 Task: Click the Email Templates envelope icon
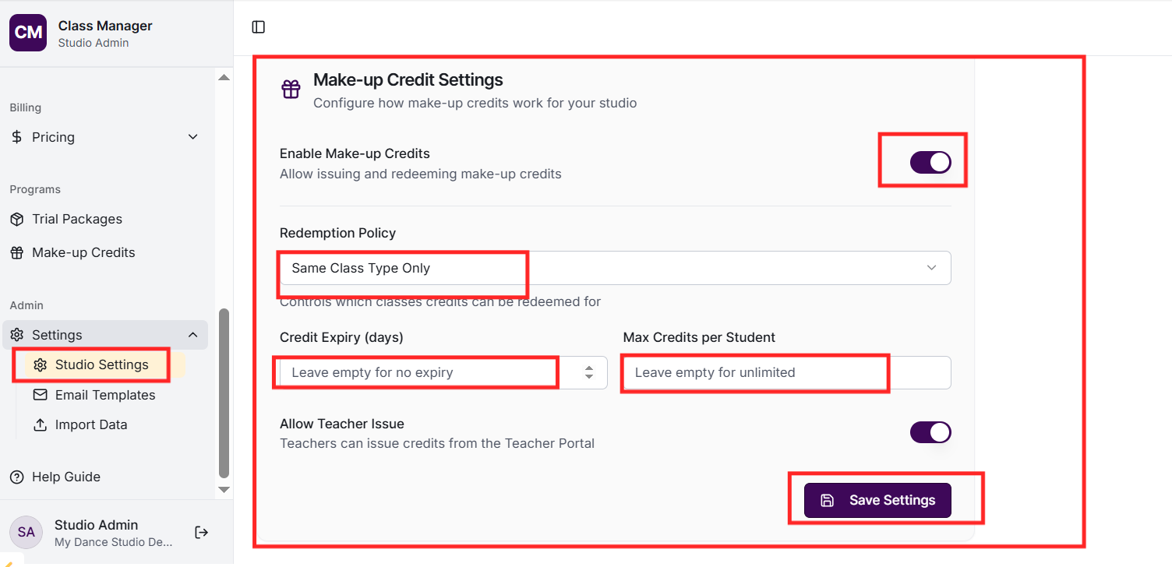(x=40, y=395)
